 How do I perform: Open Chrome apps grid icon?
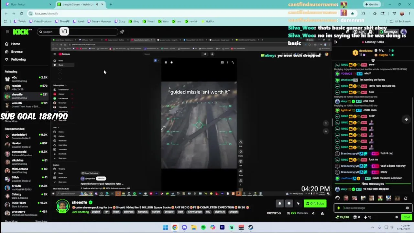coord(5,21)
